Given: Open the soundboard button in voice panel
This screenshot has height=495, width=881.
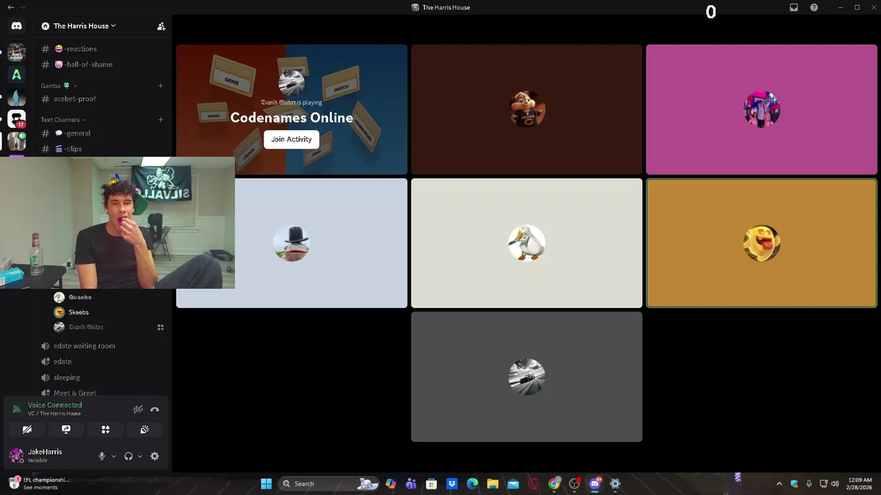Looking at the screenshot, I should click(145, 430).
